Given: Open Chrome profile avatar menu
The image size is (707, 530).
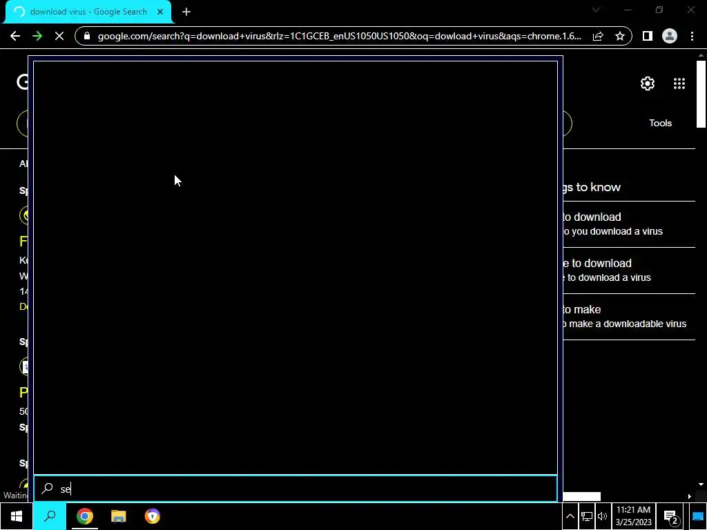Looking at the screenshot, I should tap(670, 36).
